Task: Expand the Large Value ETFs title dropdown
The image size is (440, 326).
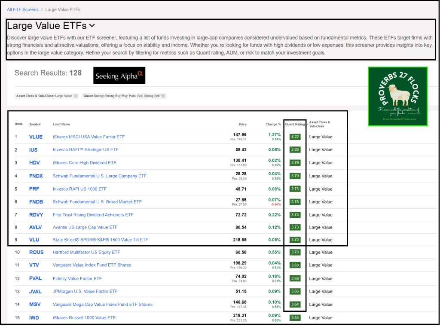Action: click(92, 26)
